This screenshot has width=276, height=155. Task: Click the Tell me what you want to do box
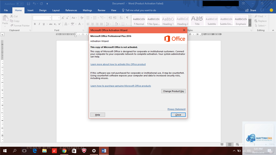coord(139,10)
